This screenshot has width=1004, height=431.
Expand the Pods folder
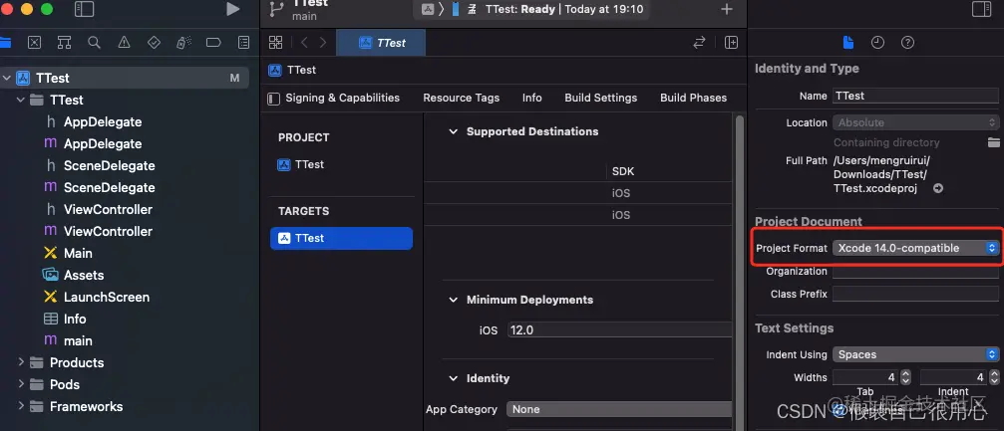click(21, 384)
